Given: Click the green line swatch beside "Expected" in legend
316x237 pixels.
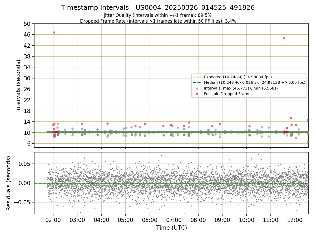Looking at the screenshot, I should click(197, 77).
